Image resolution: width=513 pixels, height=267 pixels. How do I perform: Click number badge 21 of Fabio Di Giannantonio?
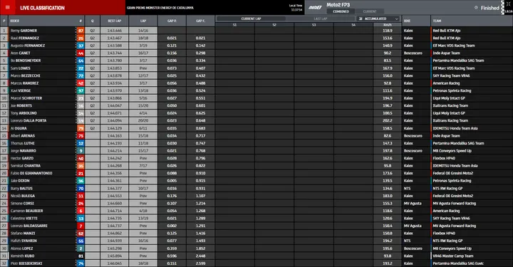(81, 174)
